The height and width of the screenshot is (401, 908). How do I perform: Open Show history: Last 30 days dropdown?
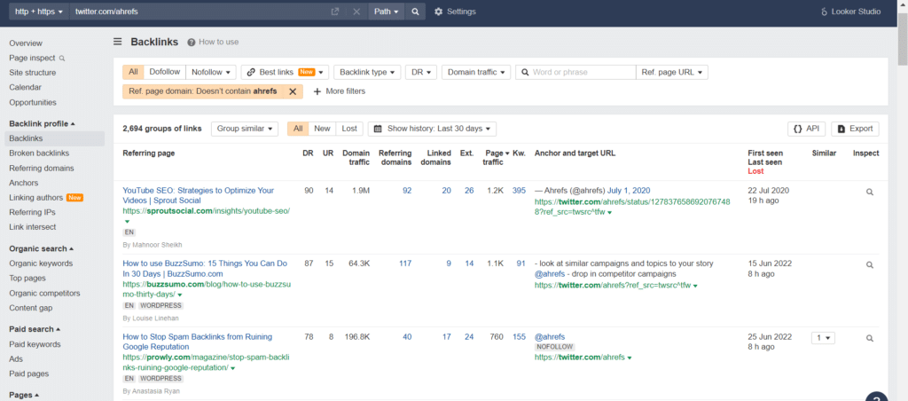(x=432, y=129)
